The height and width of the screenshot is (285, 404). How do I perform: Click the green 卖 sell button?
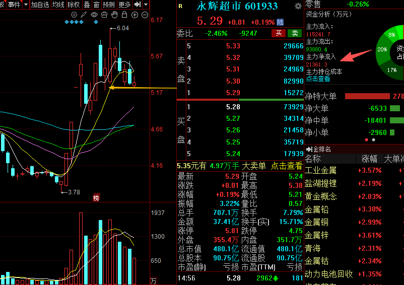pyautogui.click(x=295, y=33)
